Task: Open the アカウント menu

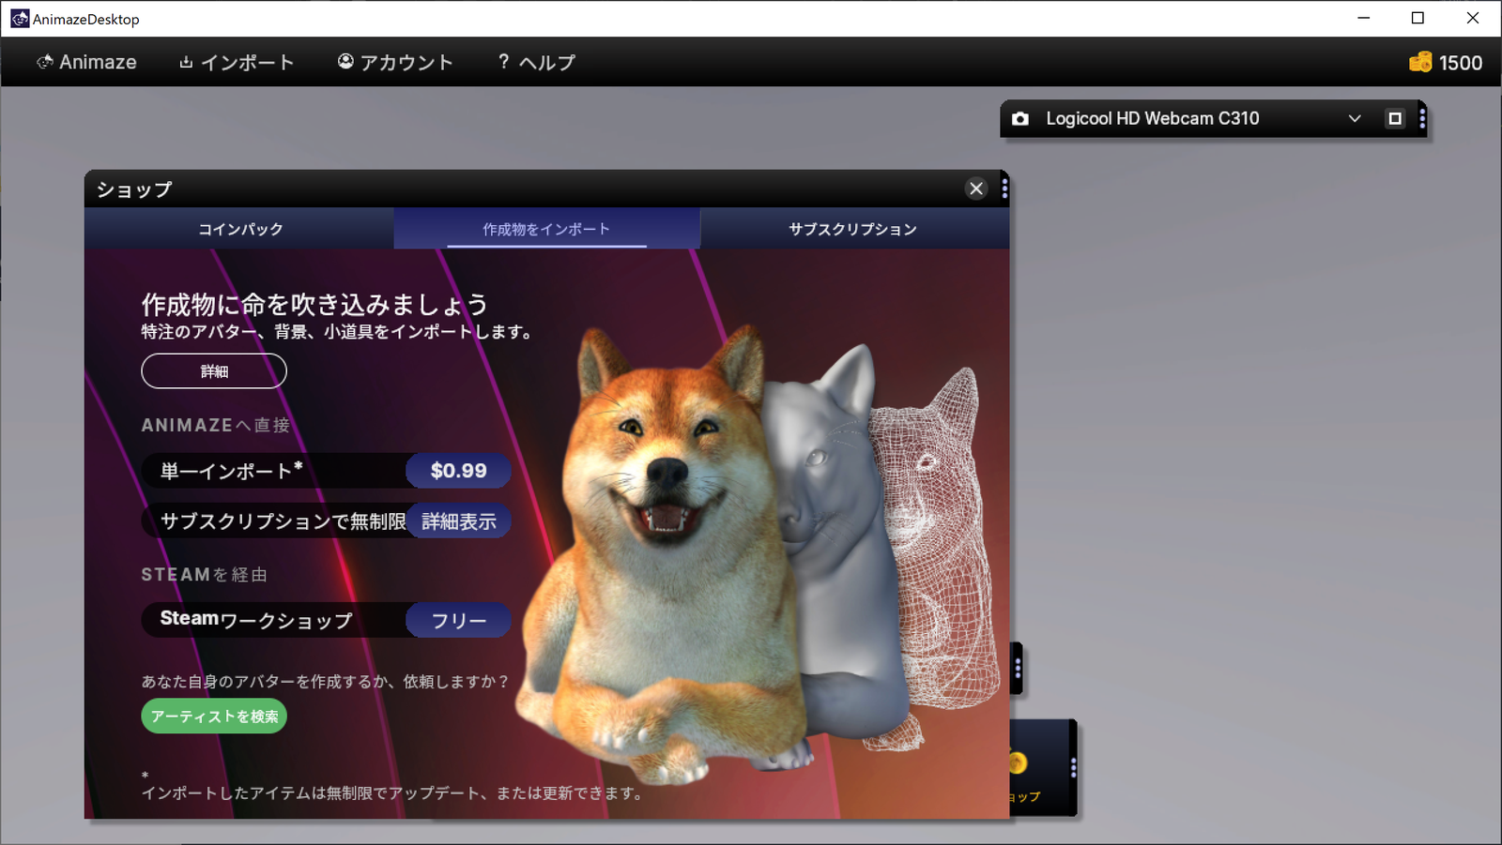Action: pos(395,63)
